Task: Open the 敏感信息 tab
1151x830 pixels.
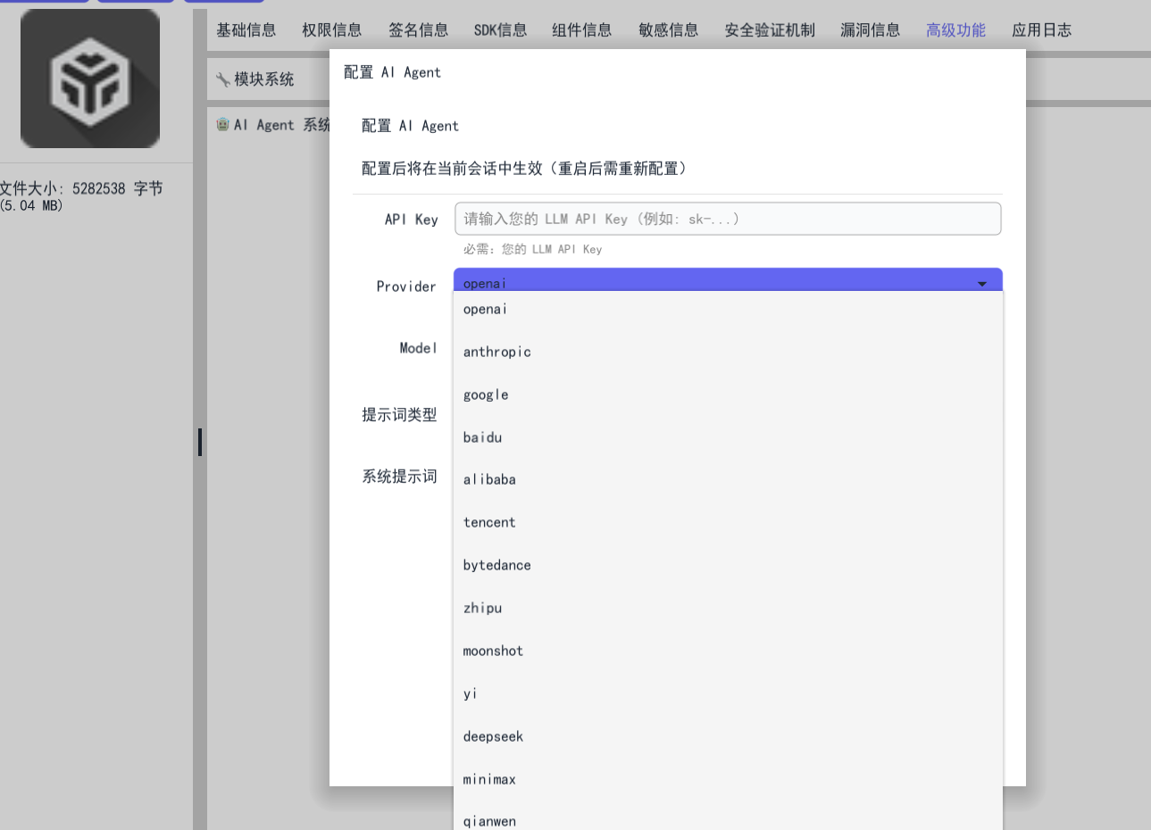Action: pos(668,30)
